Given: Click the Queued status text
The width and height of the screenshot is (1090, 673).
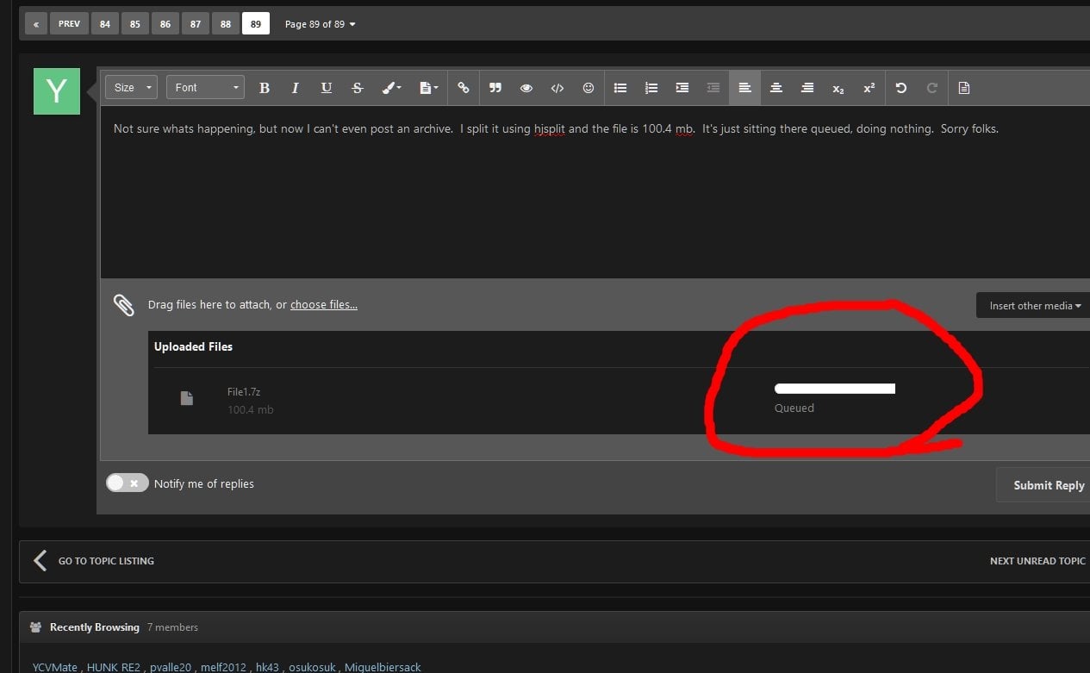Looking at the screenshot, I should click(x=794, y=408).
